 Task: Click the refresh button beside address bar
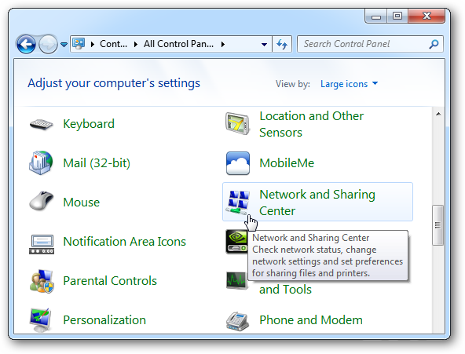tap(282, 44)
